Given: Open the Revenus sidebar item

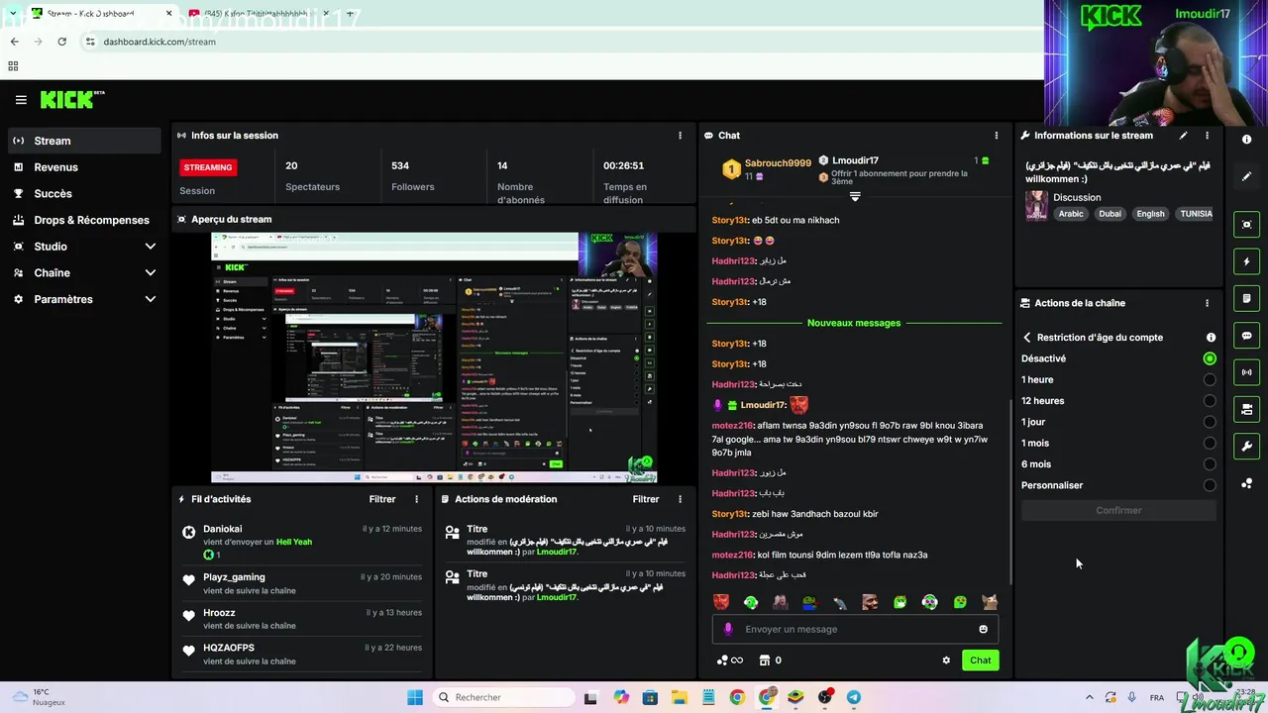Looking at the screenshot, I should pos(84,167).
